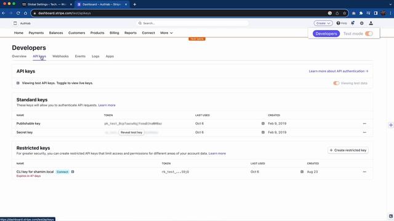Viewport: 394px width, 221px height.
Task: Open Publishable key row overflow menu
Action: coord(364,123)
